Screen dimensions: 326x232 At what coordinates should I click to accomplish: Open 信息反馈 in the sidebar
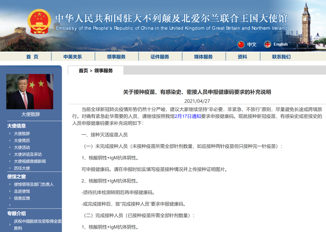click(x=22, y=198)
